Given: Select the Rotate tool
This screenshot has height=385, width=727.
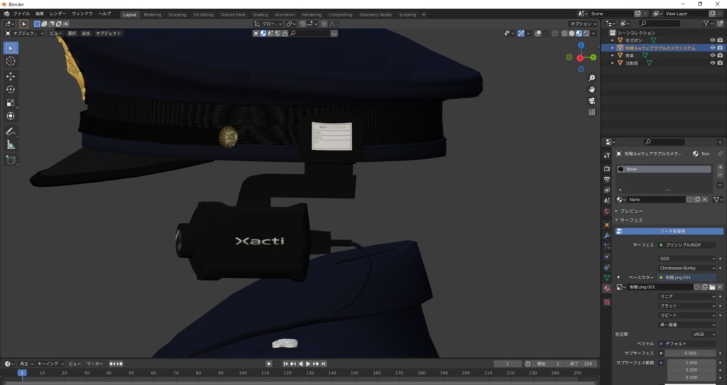Looking at the screenshot, I should point(11,90).
